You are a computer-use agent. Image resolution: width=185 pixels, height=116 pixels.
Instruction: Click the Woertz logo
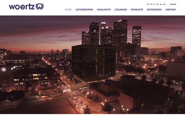26,6
